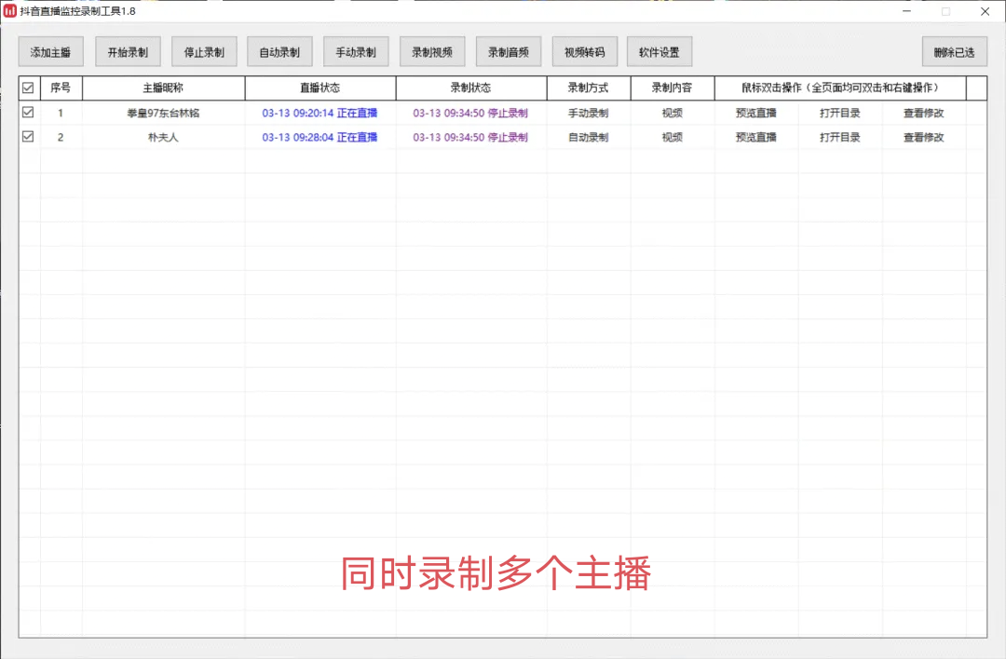The image size is (1006, 659).
Task: Click 打开目录 for 朴夫人
Action: (x=840, y=137)
